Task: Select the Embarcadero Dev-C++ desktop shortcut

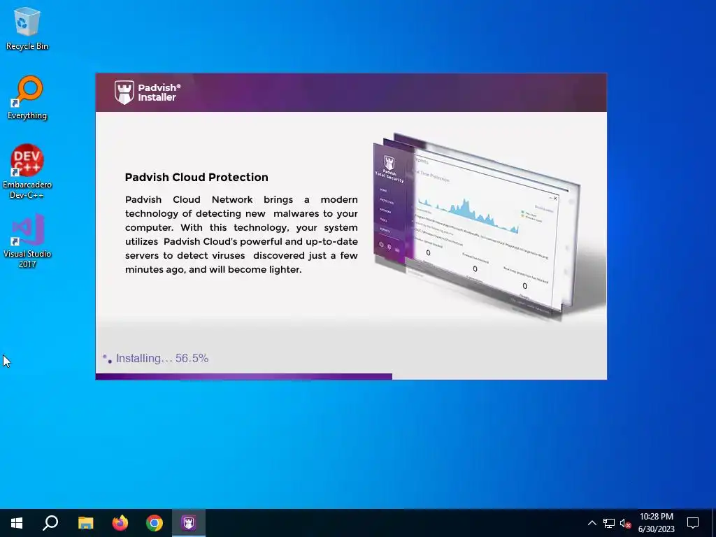Action: [27, 172]
